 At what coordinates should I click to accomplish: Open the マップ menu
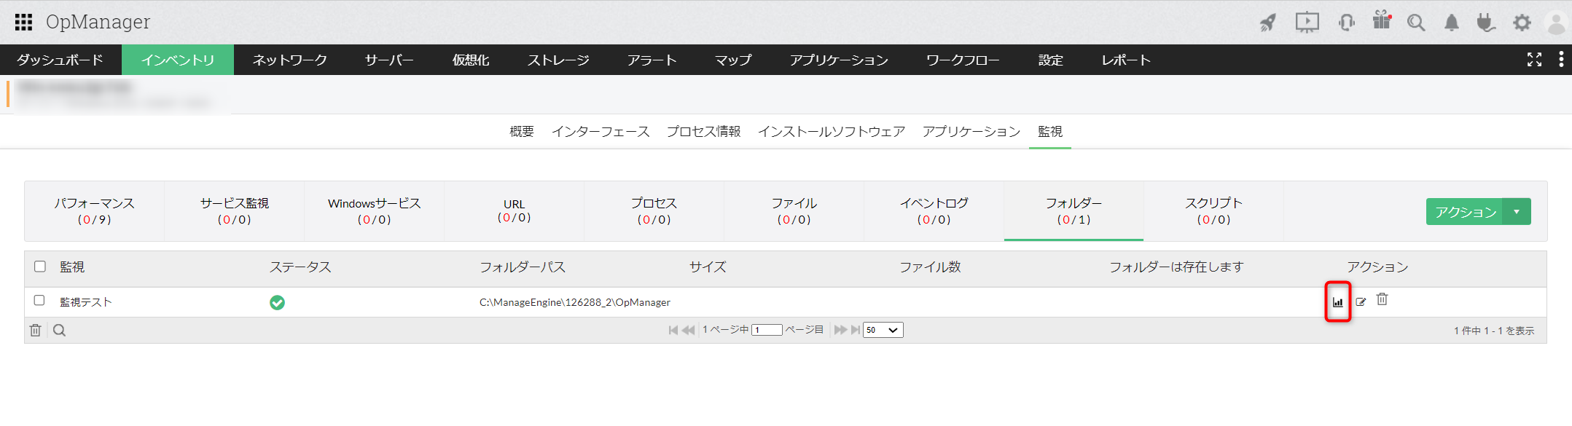[733, 60]
